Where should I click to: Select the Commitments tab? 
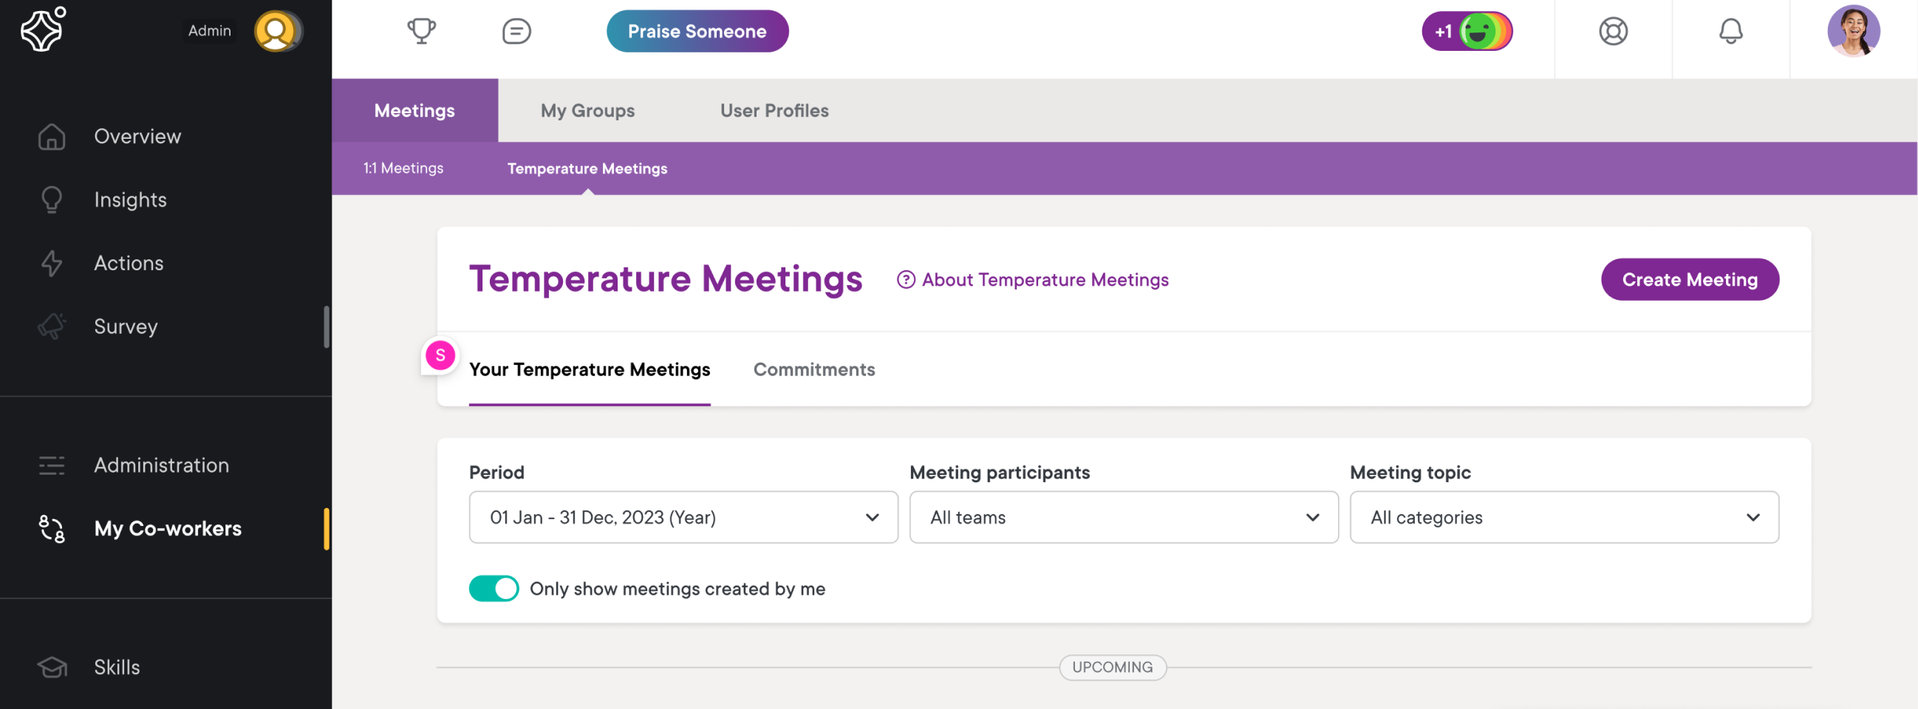813,370
